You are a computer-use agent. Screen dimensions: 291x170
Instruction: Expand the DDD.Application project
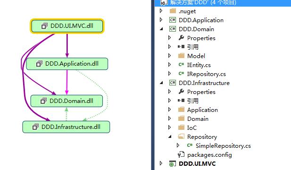tap(161, 20)
